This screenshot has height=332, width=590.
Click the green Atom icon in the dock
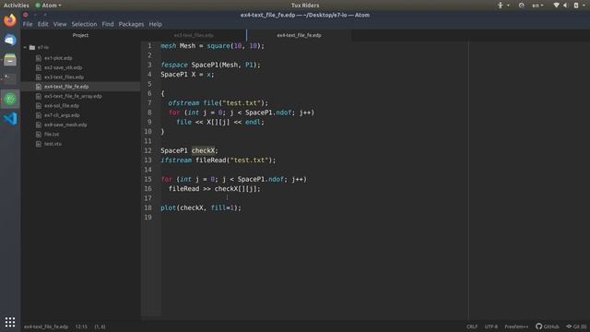click(10, 99)
